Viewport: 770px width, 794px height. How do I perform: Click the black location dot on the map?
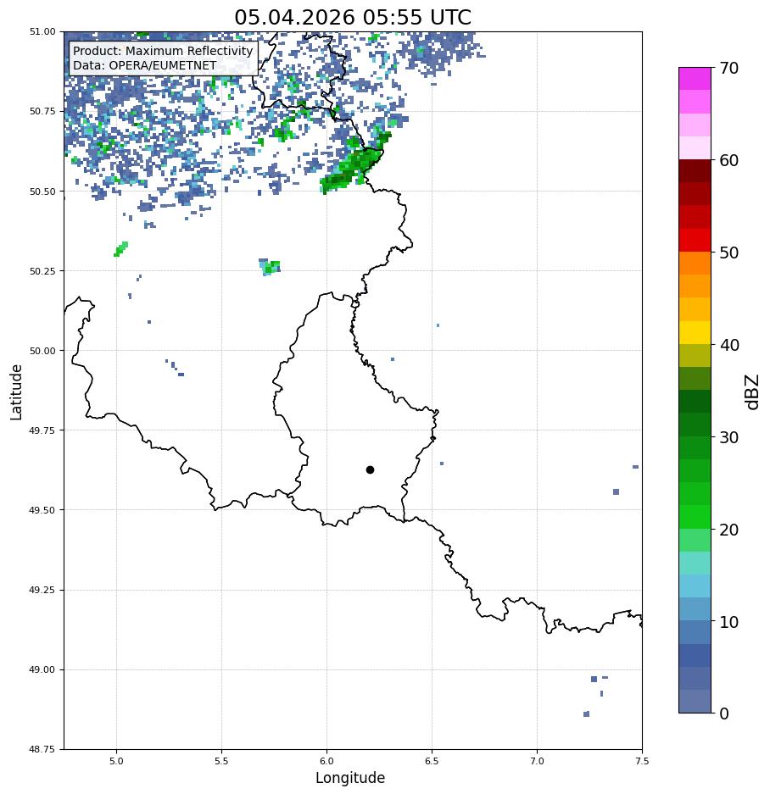tap(370, 470)
